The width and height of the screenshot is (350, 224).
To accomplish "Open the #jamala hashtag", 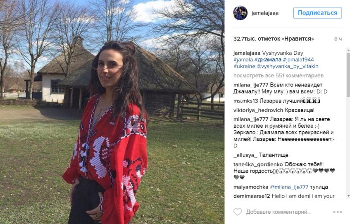I will [243, 60].
